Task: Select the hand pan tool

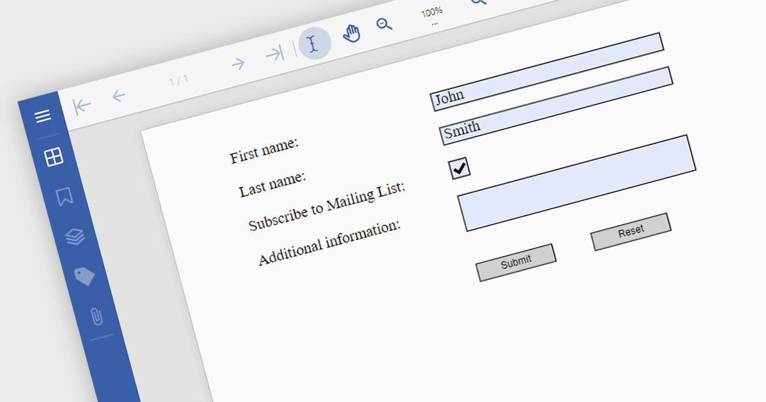Action: tap(351, 33)
